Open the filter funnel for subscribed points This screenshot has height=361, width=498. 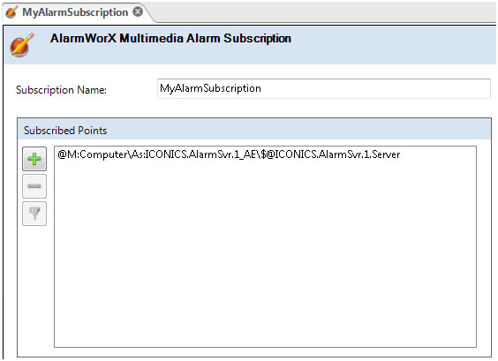click(x=34, y=214)
